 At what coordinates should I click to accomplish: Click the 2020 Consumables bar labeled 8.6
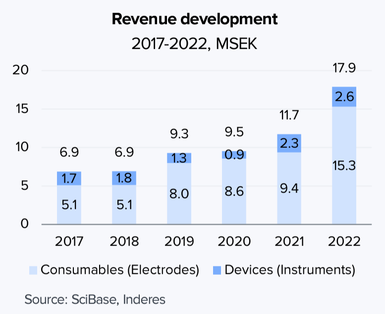[234, 191]
